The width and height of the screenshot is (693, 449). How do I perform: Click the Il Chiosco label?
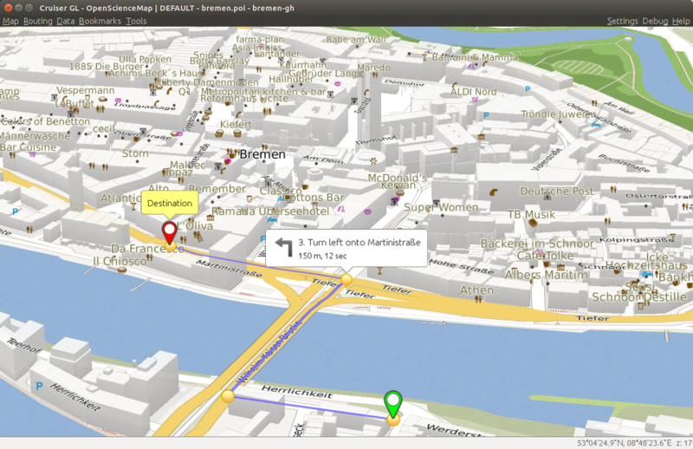(x=120, y=262)
